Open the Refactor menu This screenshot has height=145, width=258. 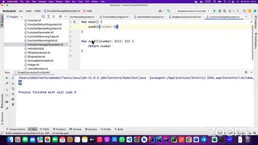59,2
